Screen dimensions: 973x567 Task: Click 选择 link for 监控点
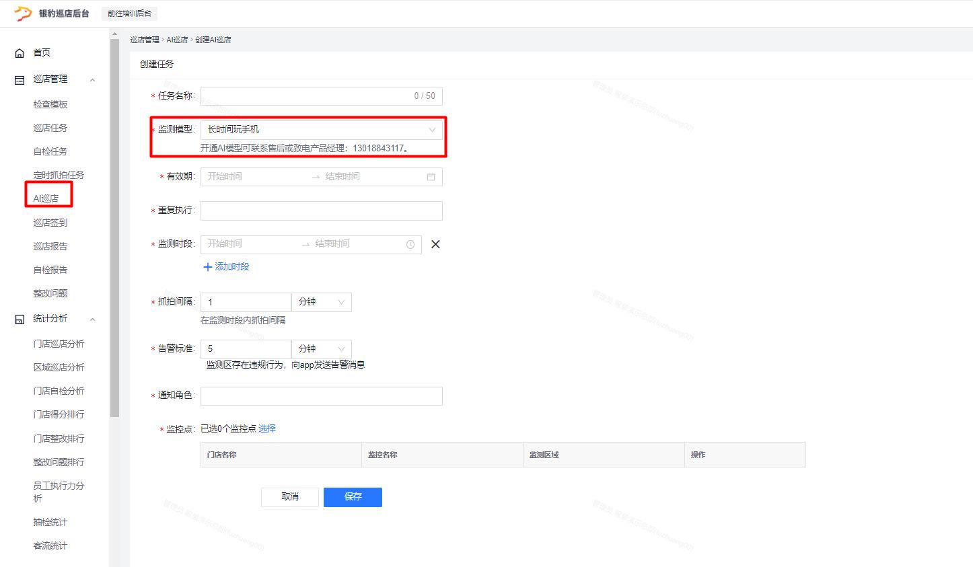tap(266, 428)
